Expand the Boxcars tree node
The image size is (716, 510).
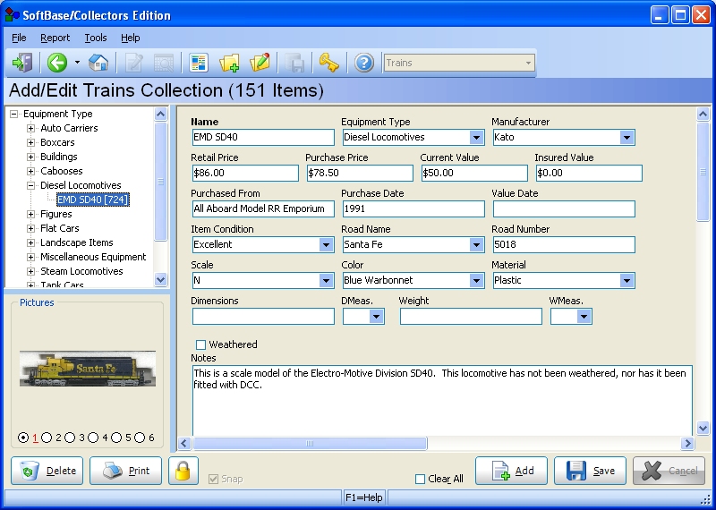point(30,142)
